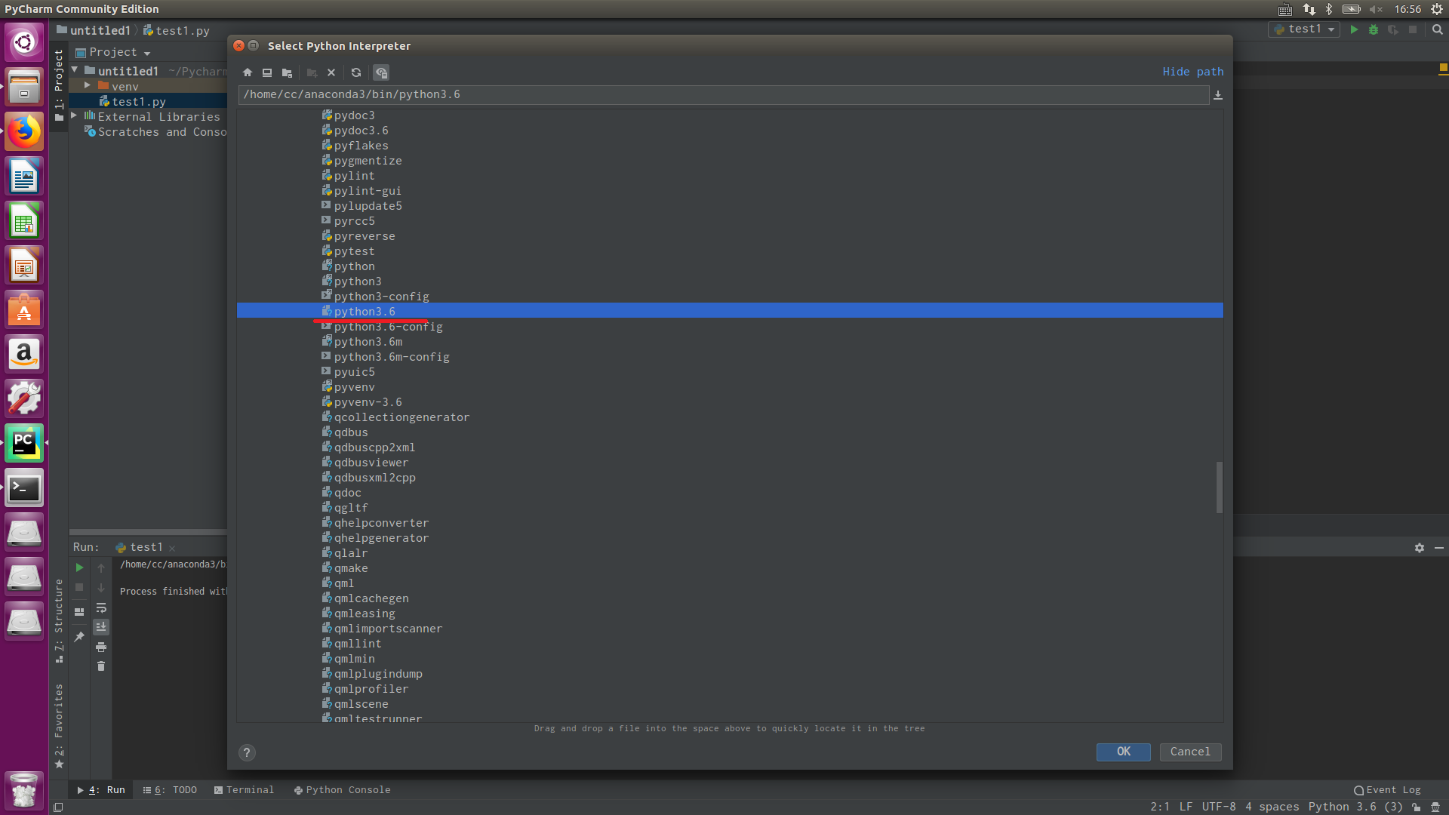Click the Delete X icon in dialog toolbar
The image size is (1449, 815).
pyautogui.click(x=331, y=72)
